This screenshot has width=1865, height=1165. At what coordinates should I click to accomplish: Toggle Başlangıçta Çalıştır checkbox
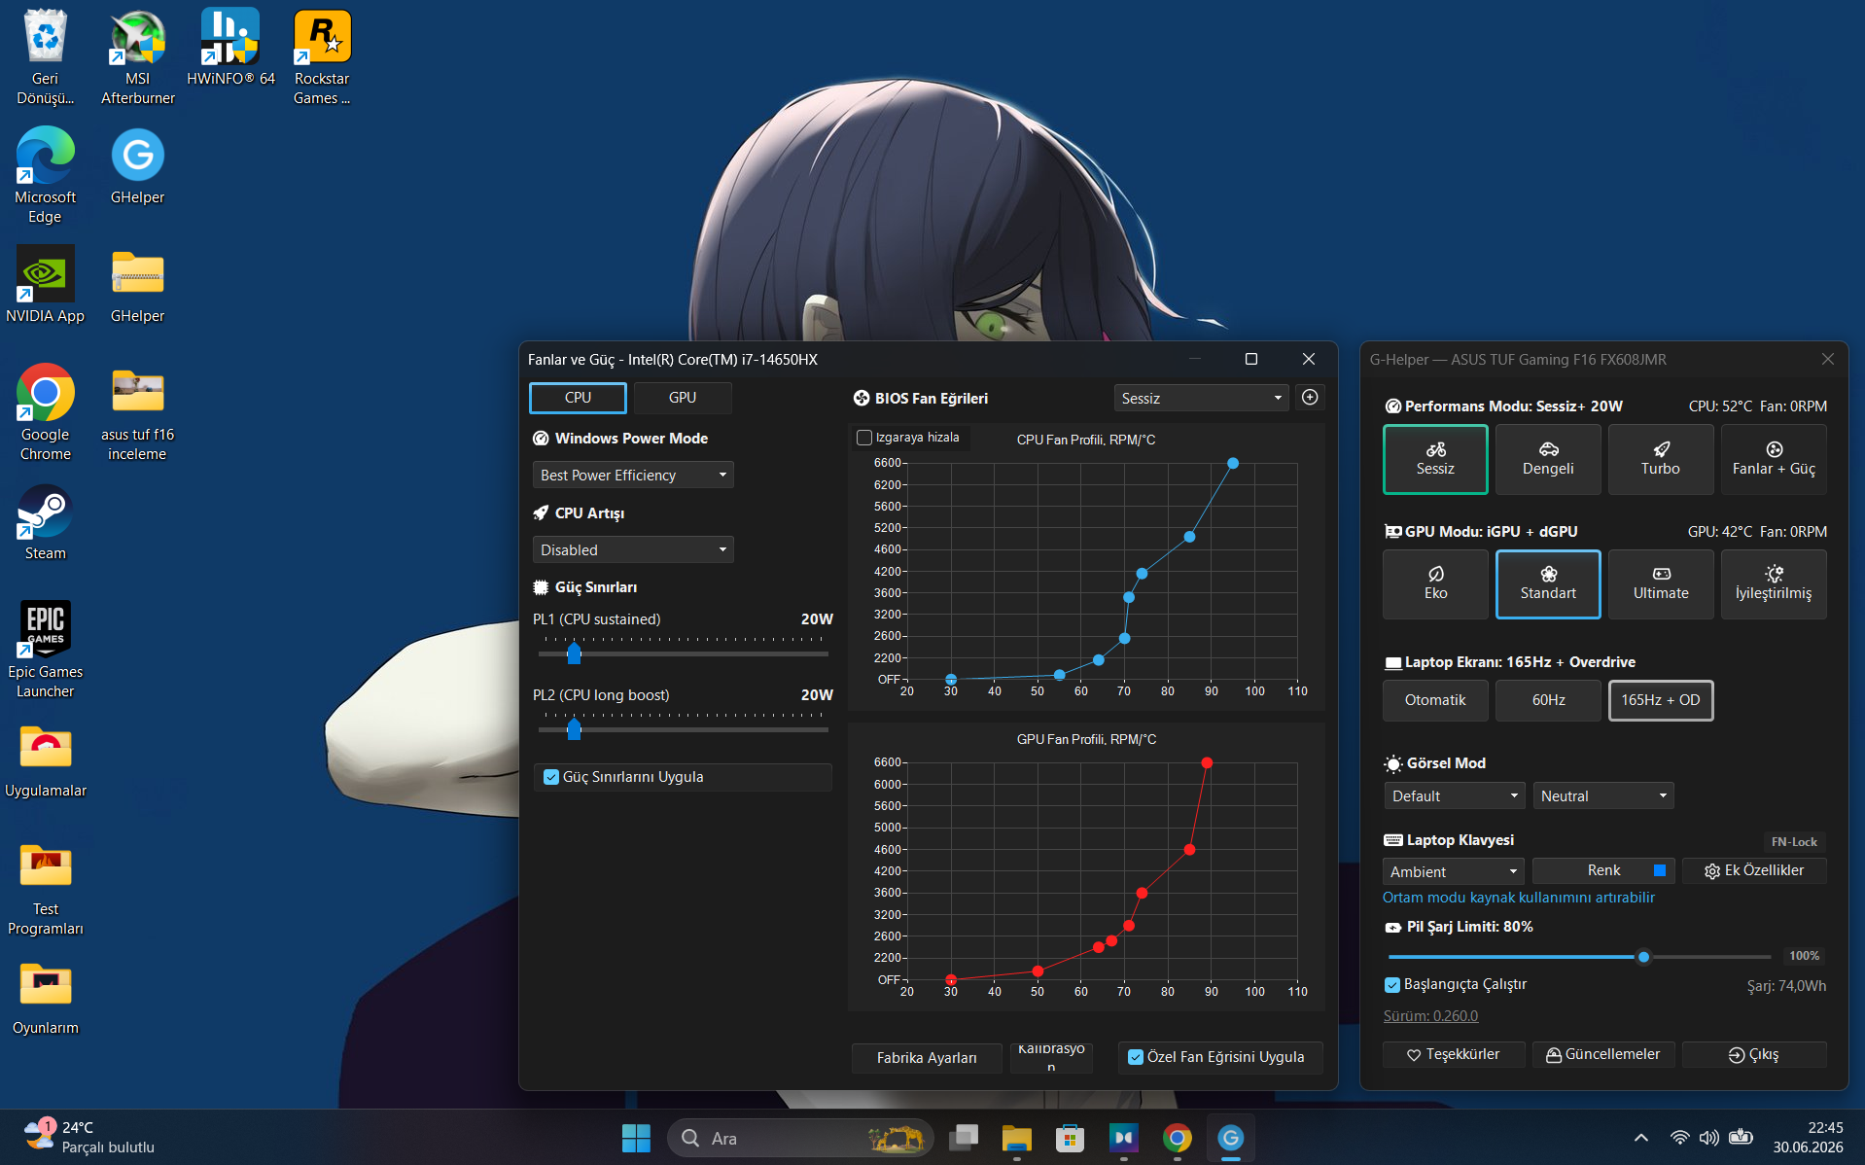point(1392,985)
